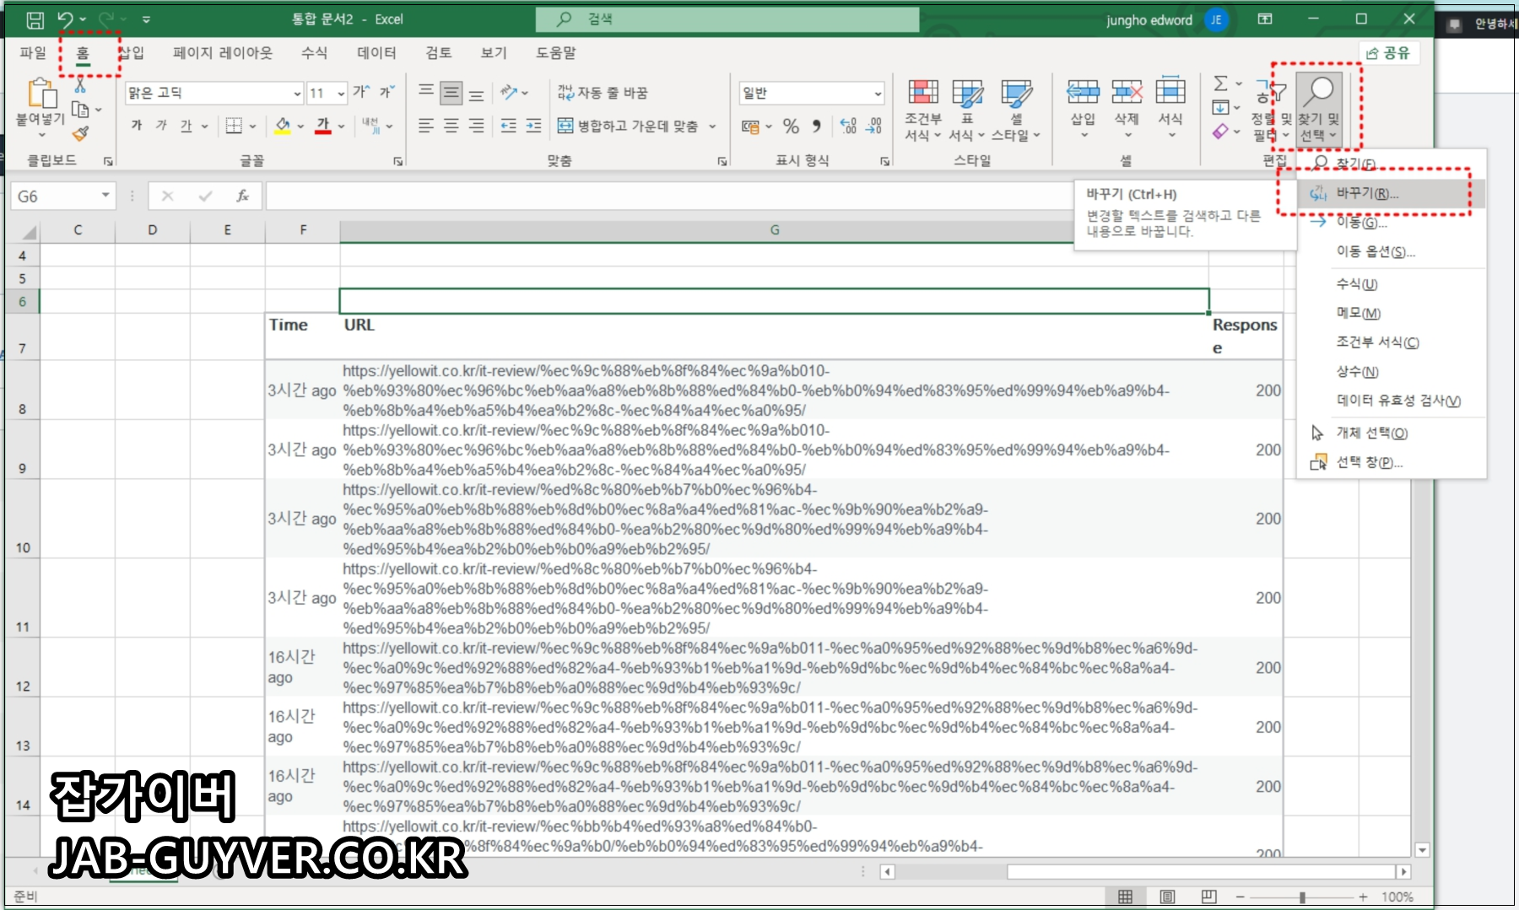
Task: Toggle middle vertical alignment
Action: click(x=451, y=92)
